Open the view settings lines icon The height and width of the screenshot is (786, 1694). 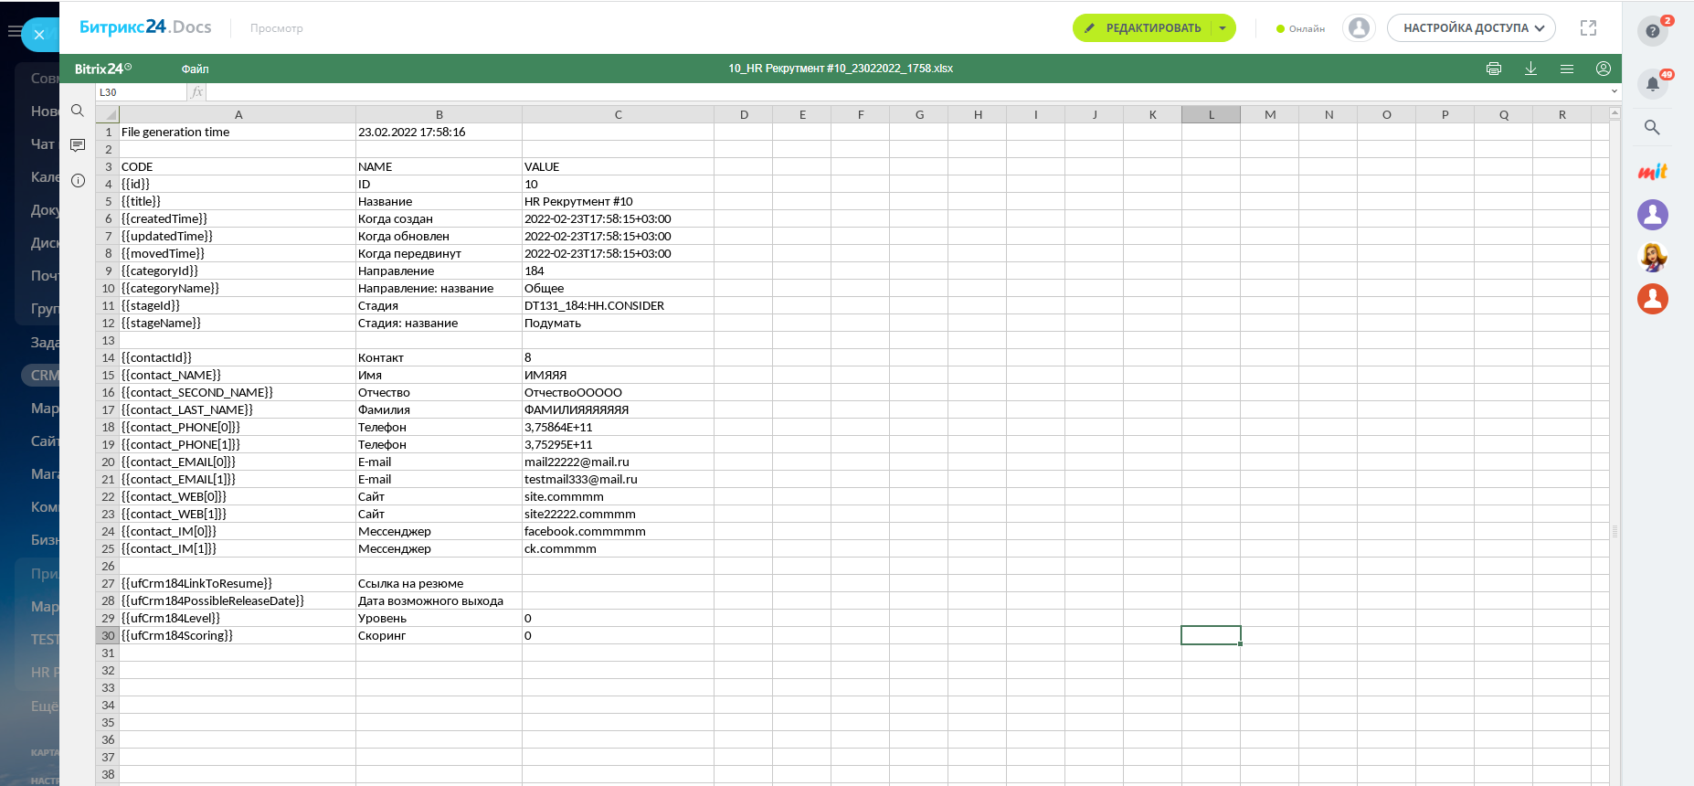pyautogui.click(x=1567, y=69)
